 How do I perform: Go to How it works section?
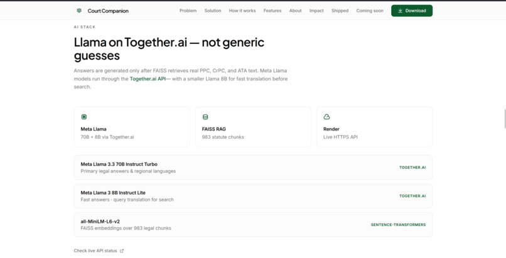tap(242, 11)
